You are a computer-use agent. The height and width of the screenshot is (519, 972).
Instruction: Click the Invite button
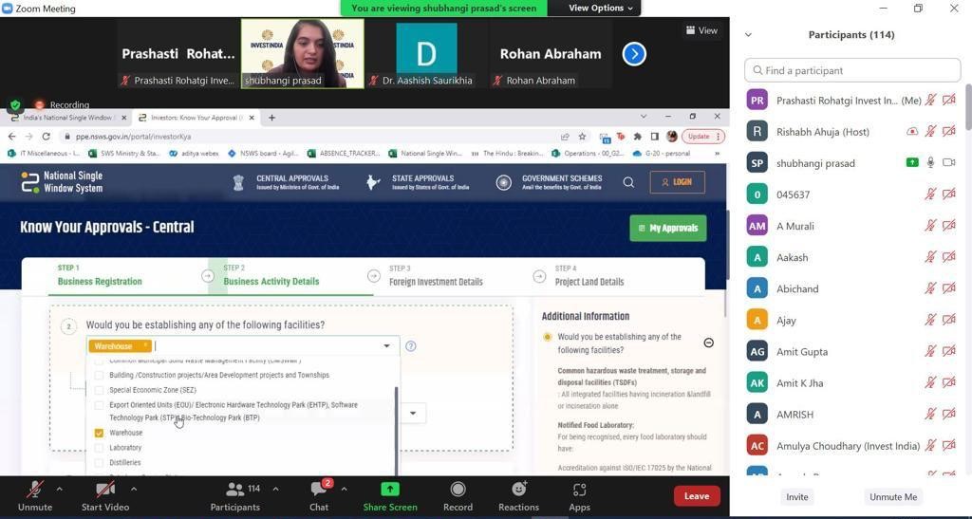coord(796,497)
